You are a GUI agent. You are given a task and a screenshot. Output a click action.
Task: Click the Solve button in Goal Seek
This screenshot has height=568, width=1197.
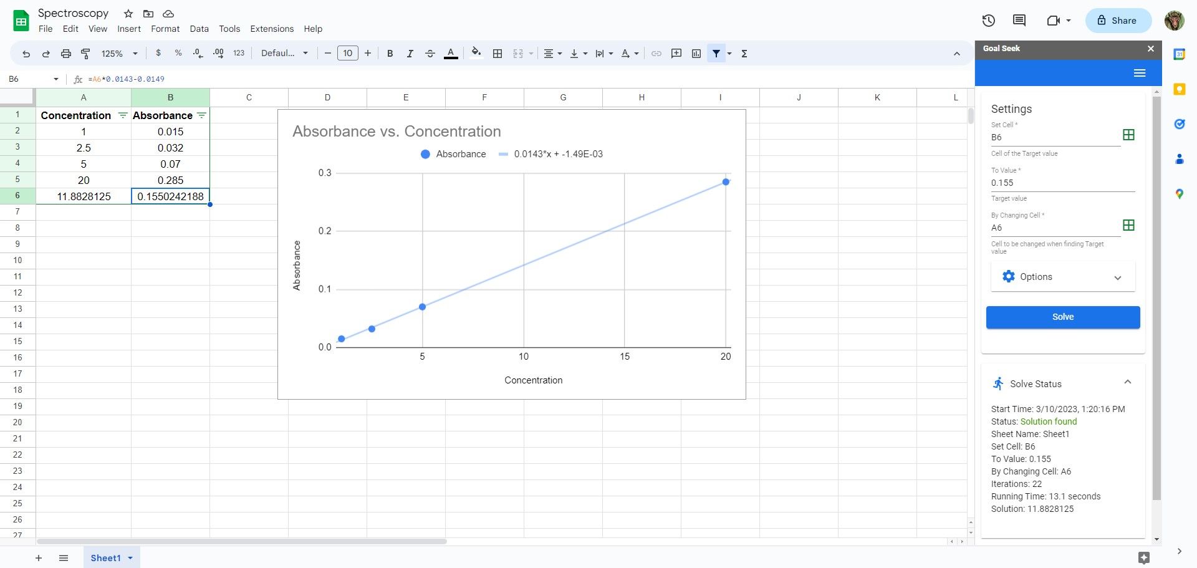tap(1062, 317)
